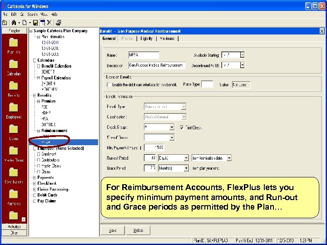Switch to the Maximums tab
Screen dimensions: 327x245
167,39
